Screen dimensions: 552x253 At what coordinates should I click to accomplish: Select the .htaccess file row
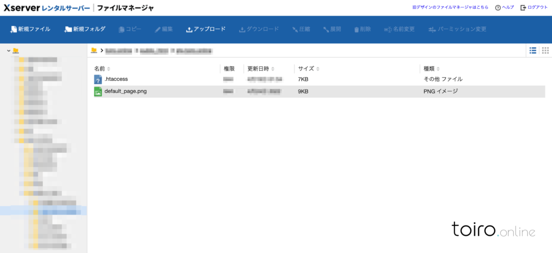click(x=116, y=79)
